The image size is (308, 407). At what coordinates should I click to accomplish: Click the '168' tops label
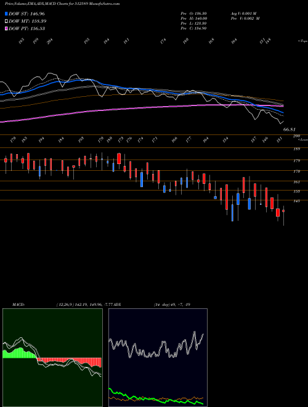(x=211, y=41)
